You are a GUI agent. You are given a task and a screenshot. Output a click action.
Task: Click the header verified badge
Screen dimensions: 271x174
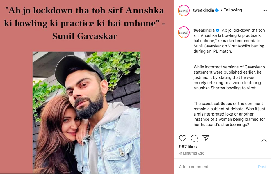pyautogui.click(x=217, y=10)
